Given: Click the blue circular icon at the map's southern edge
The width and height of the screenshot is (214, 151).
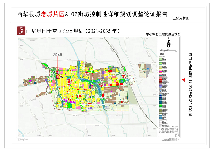Looking at the screenshot, I should tap(107, 107).
